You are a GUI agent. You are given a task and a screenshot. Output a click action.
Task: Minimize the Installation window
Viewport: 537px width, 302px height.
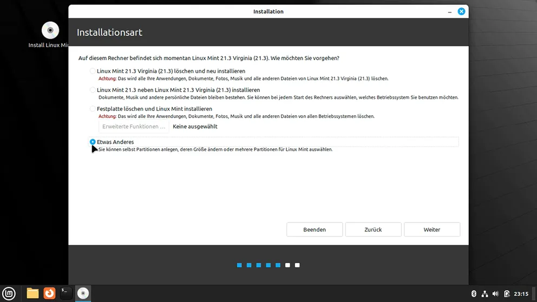click(450, 12)
